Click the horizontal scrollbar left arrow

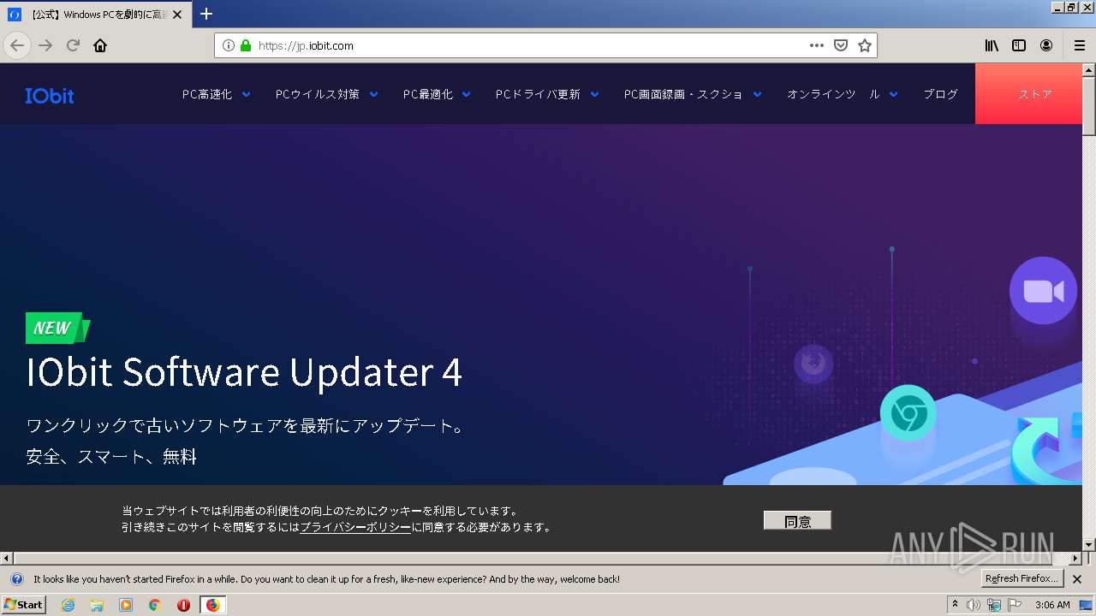tap(6, 558)
